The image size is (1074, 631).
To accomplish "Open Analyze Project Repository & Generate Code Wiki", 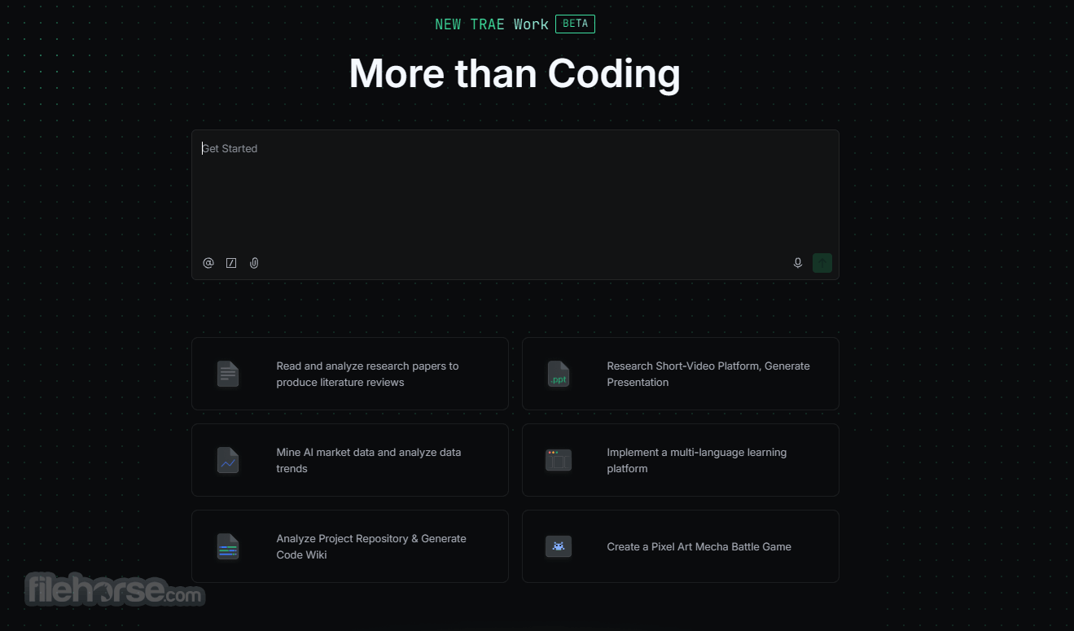I will (x=350, y=546).
